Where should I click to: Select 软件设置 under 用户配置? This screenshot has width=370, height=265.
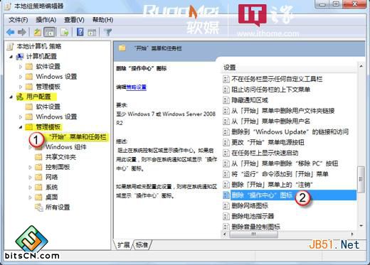coord(48,107)
